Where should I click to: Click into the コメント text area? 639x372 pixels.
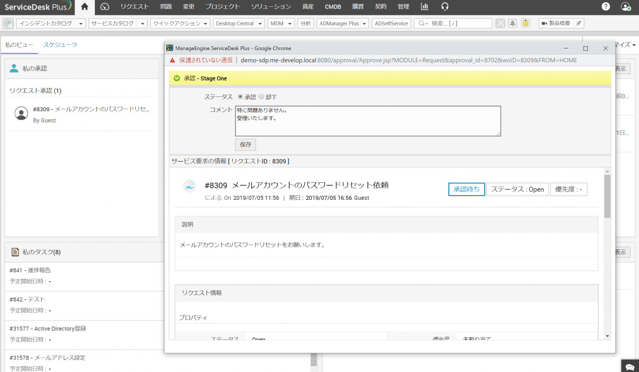(x=367, y=121)
